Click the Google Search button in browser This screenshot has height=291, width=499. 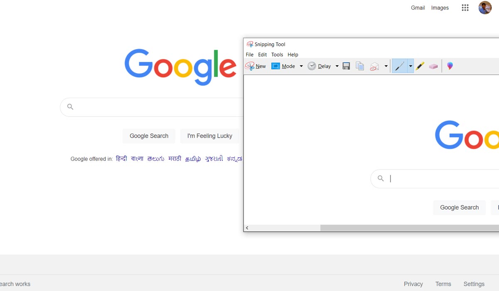point(149,136)
